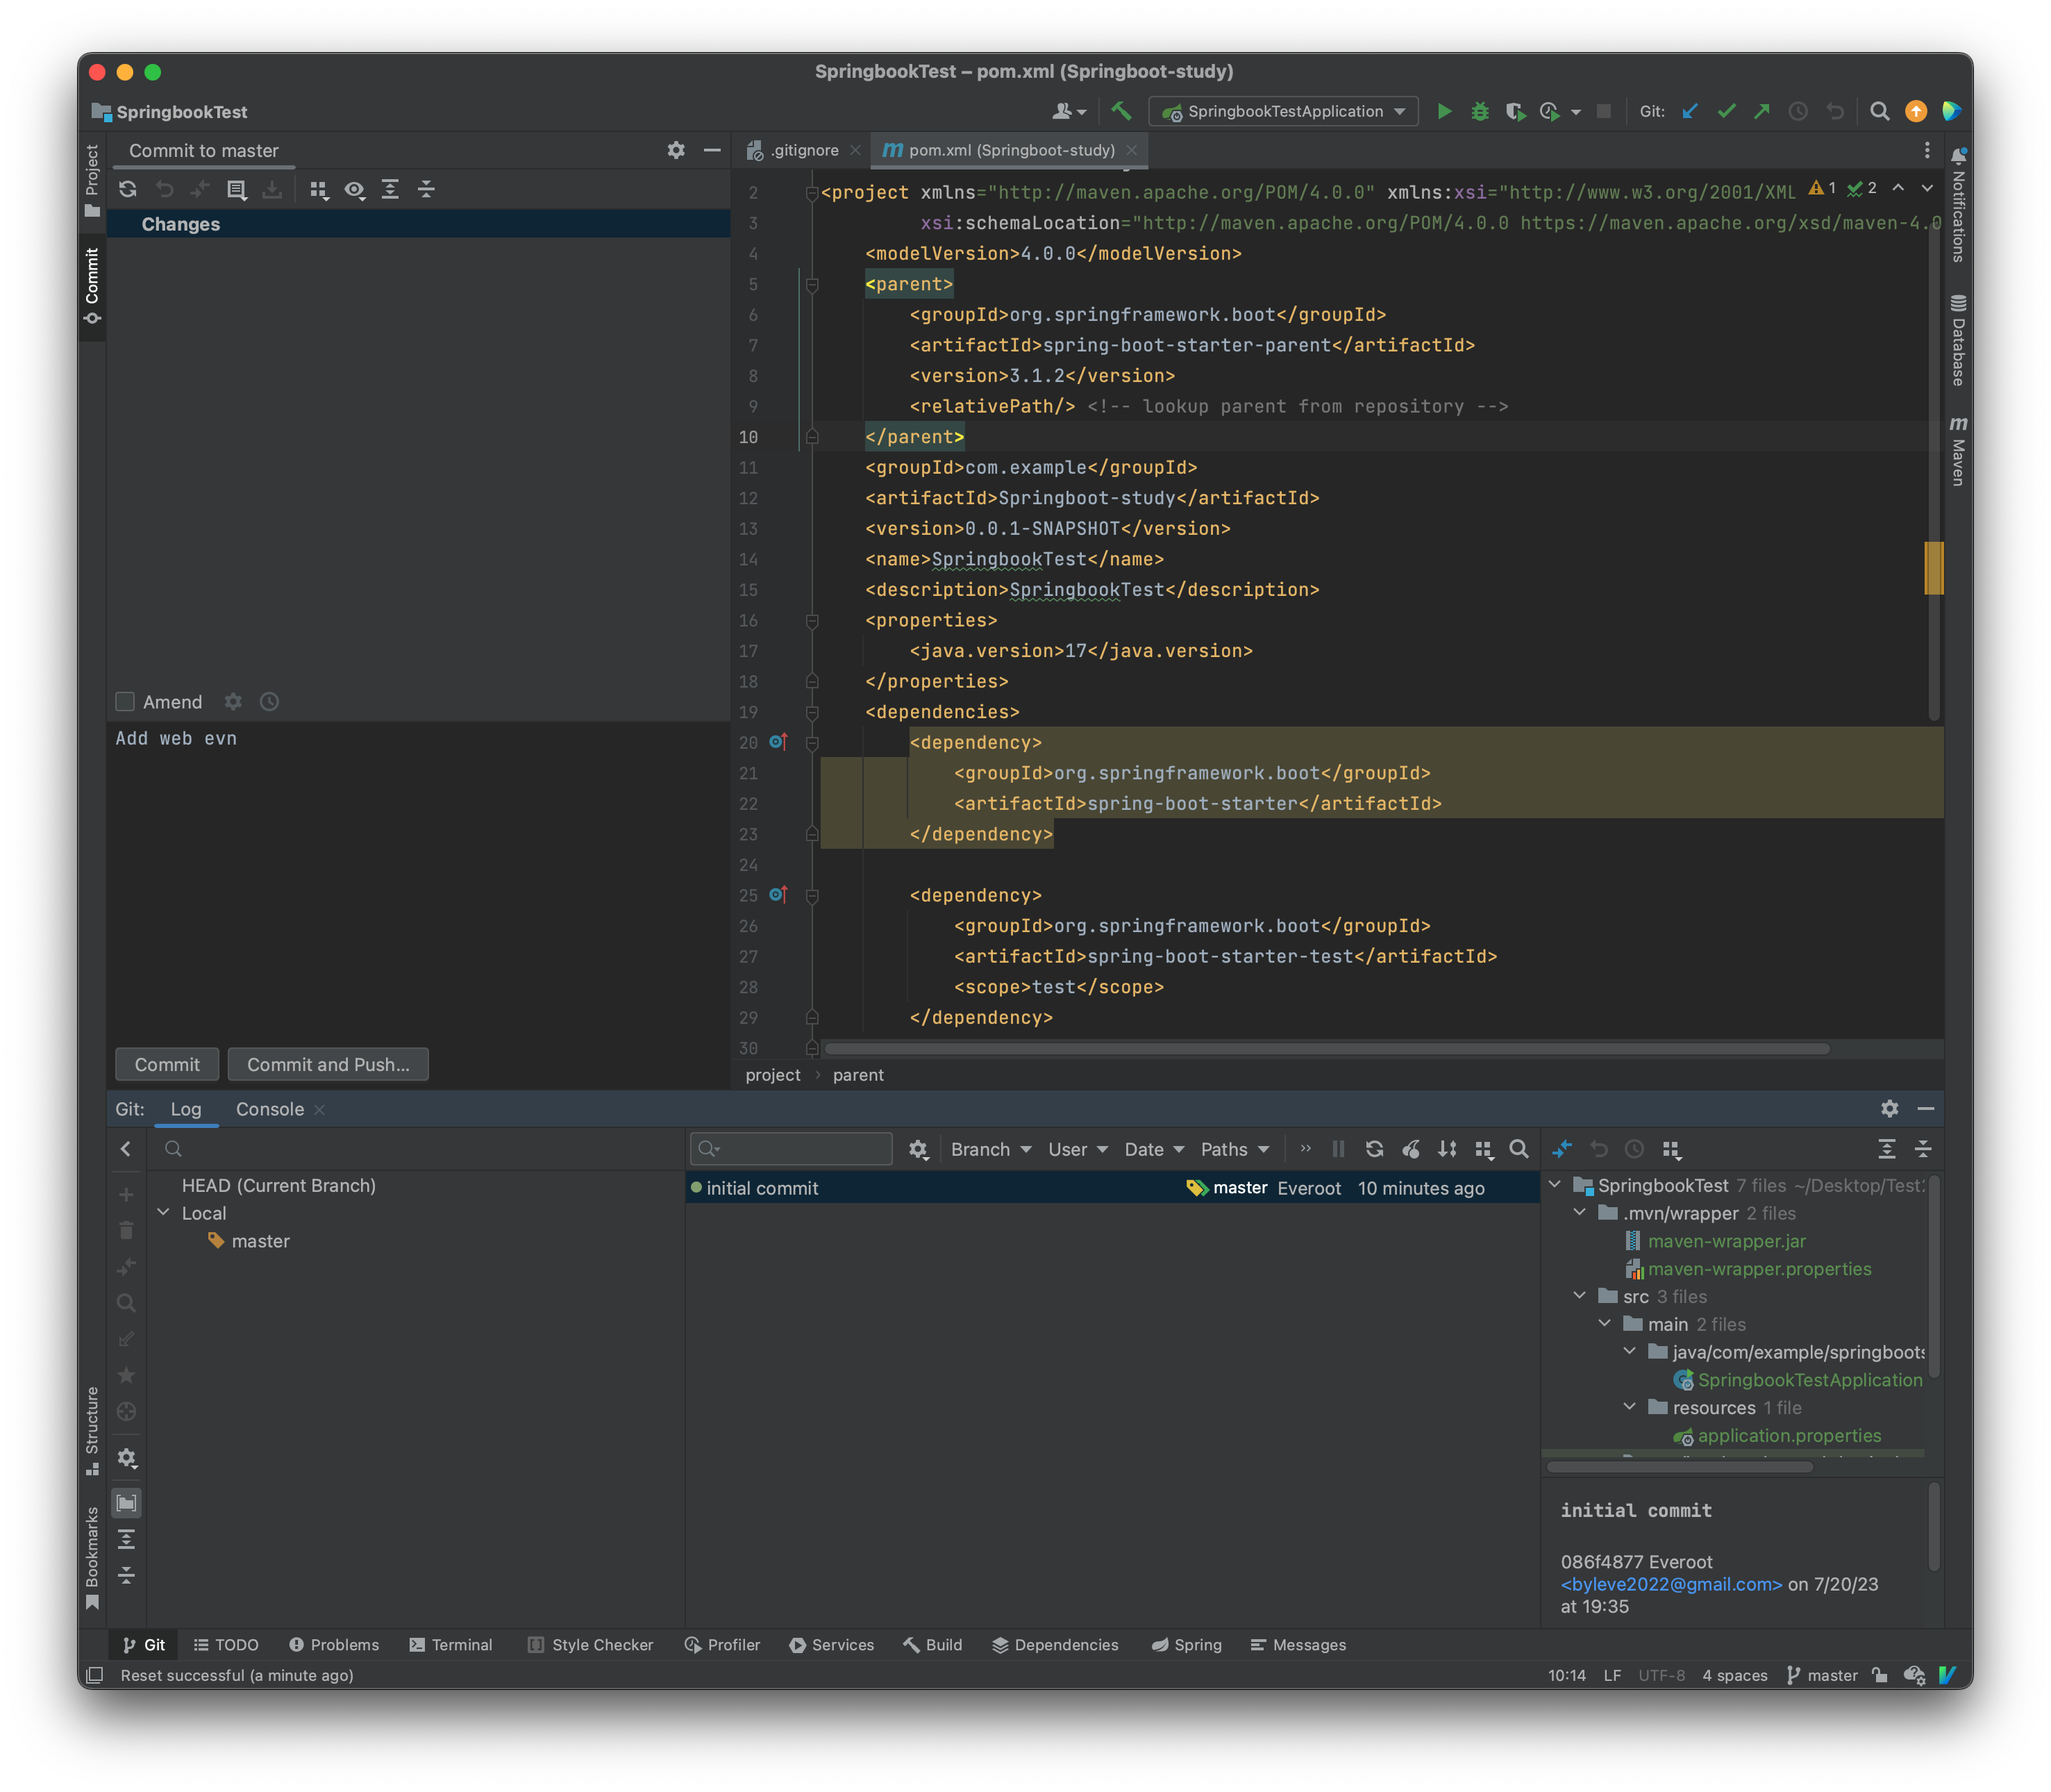Run SpringbookTestApplication with green play icon
This screenshot has width=2051, height=1792.
(1443, 111)
